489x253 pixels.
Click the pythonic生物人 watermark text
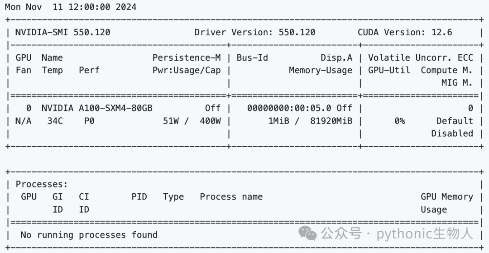point(425,234)
